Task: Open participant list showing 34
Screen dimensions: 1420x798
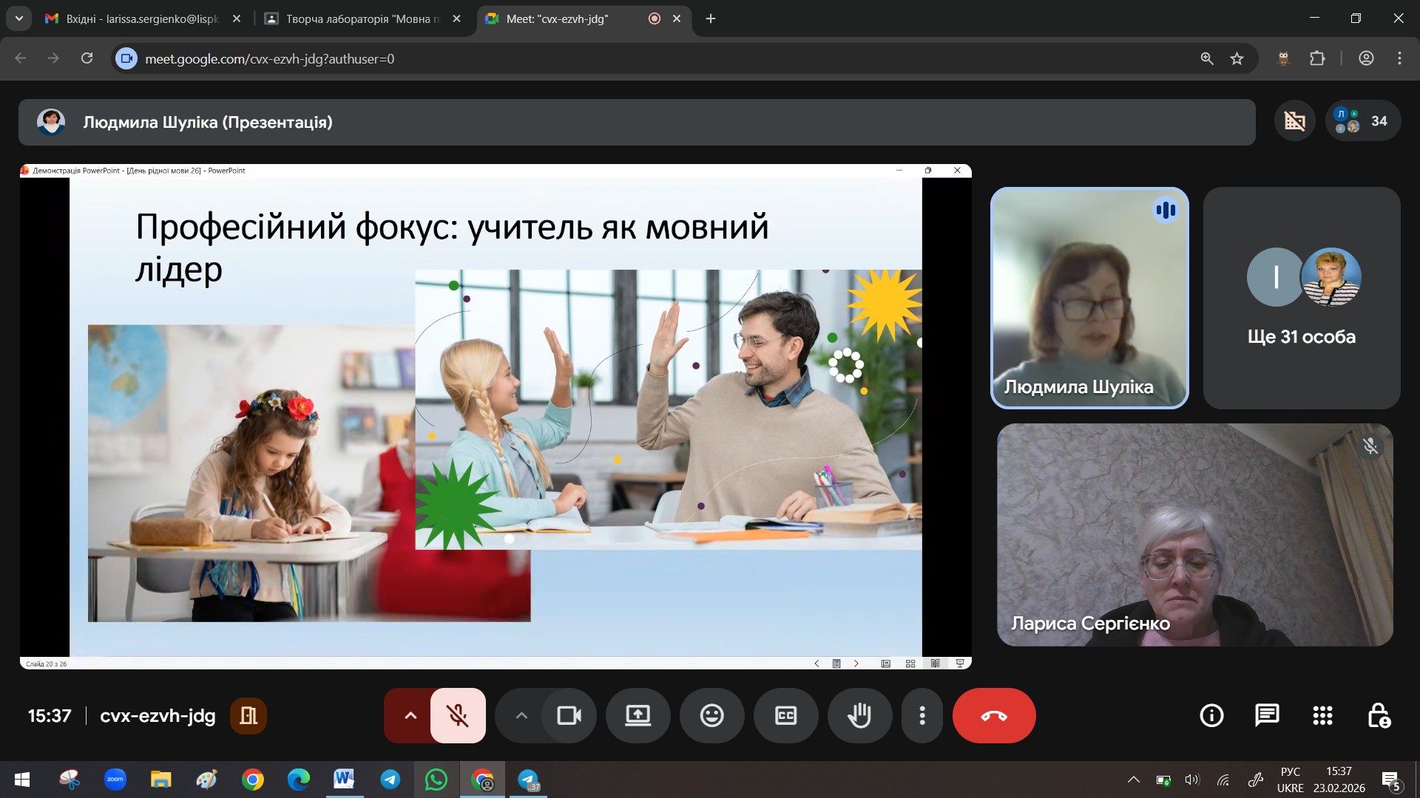Action: [1363, 121]
